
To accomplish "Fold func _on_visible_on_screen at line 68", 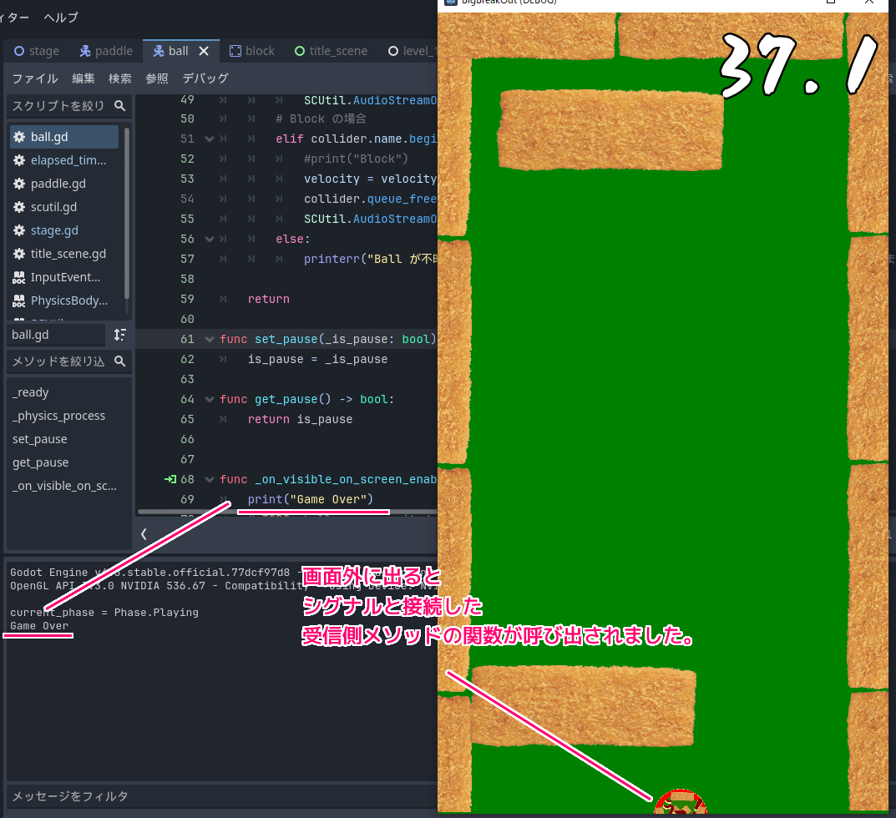I will [x=209, y=479].
